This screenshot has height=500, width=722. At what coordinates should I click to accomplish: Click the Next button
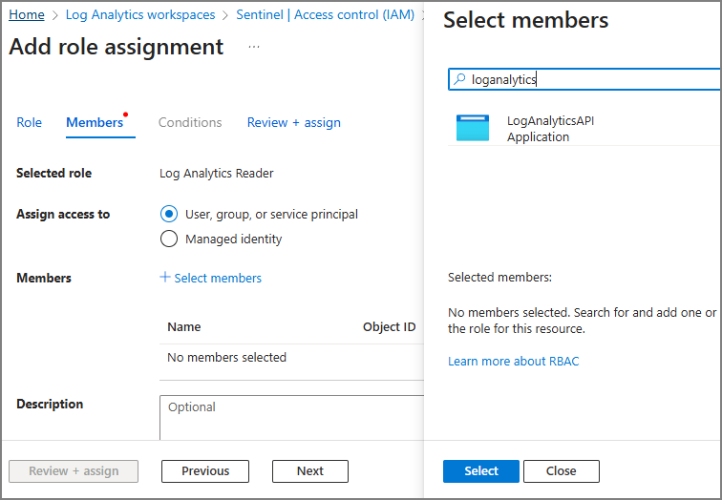point(310,471)
